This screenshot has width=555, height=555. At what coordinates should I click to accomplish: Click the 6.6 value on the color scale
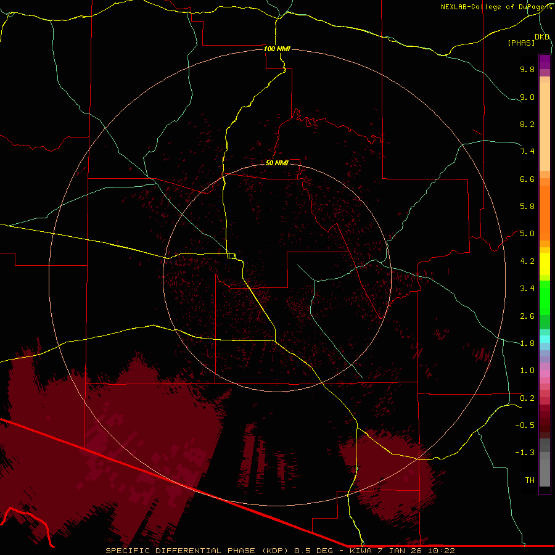coord(527,179)
